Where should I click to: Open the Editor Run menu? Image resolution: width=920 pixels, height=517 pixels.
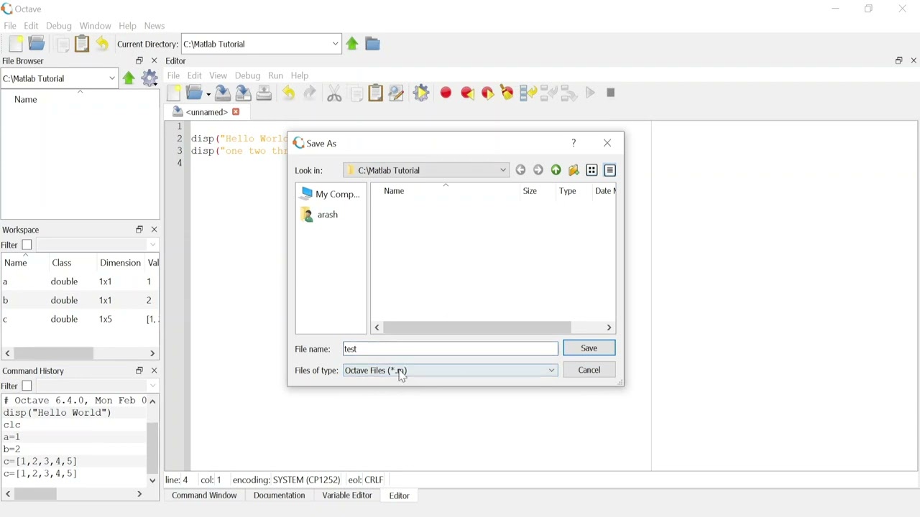(276, 75)
